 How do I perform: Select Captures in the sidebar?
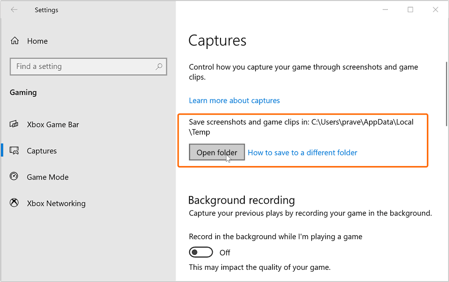point(42,151)
